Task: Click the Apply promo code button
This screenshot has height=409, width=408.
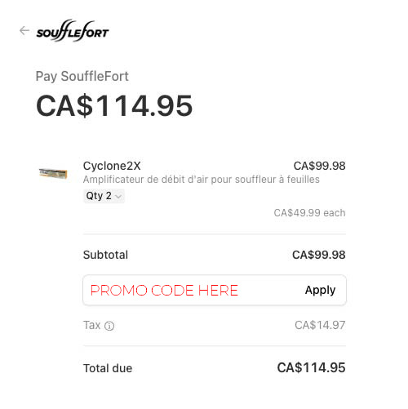Action: [x=320, y=291]
